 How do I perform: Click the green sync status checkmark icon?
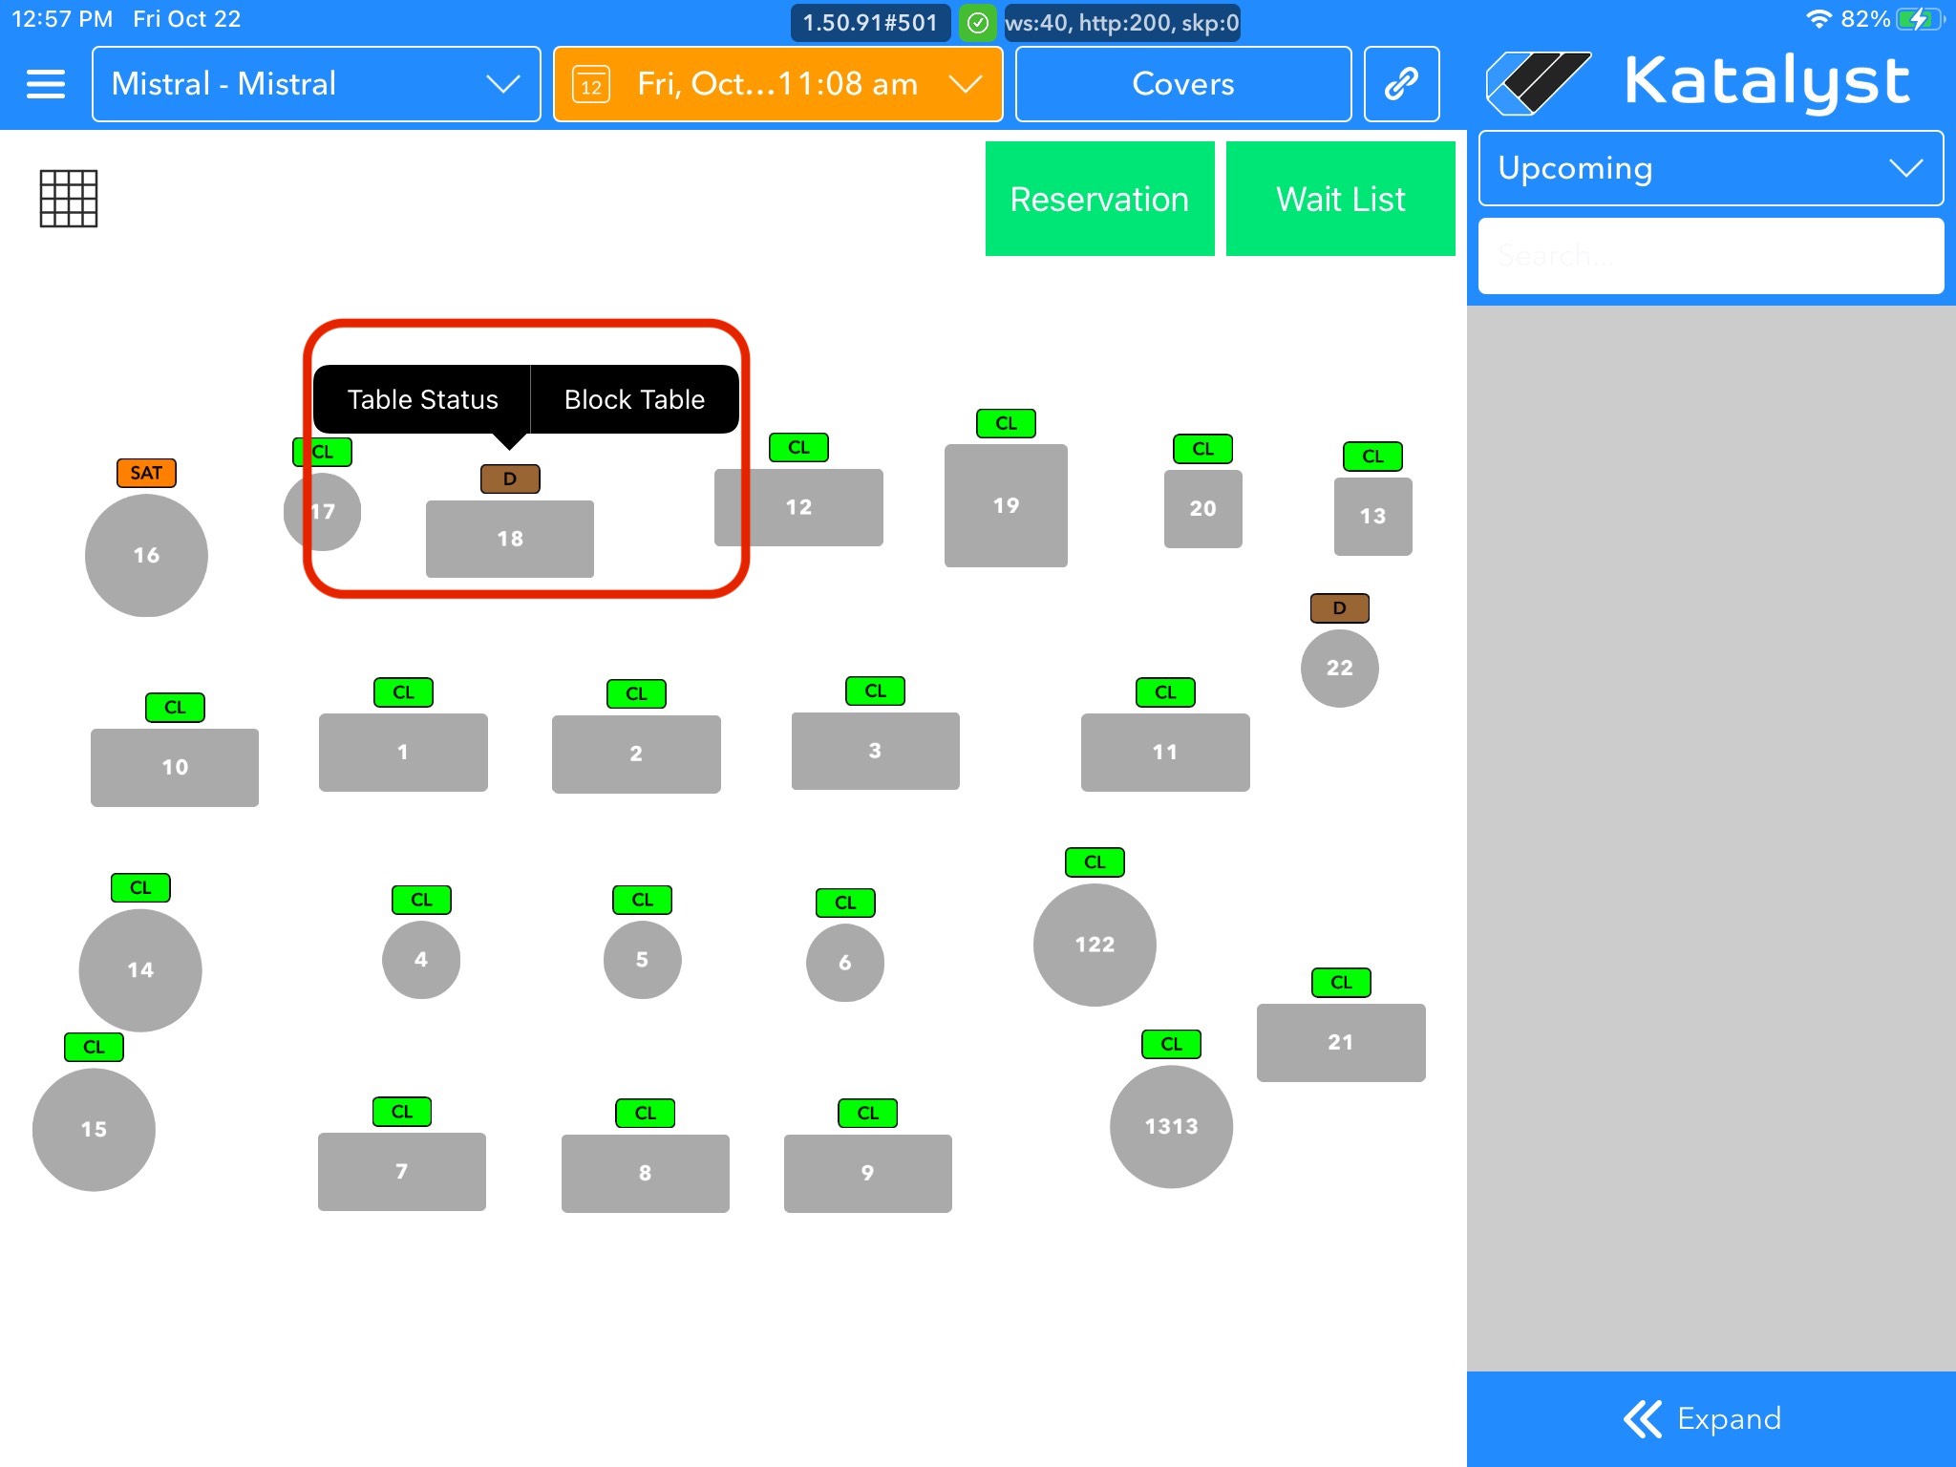[x=978, y=23]
